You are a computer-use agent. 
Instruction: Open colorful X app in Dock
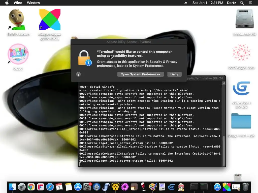click(227, 187)
